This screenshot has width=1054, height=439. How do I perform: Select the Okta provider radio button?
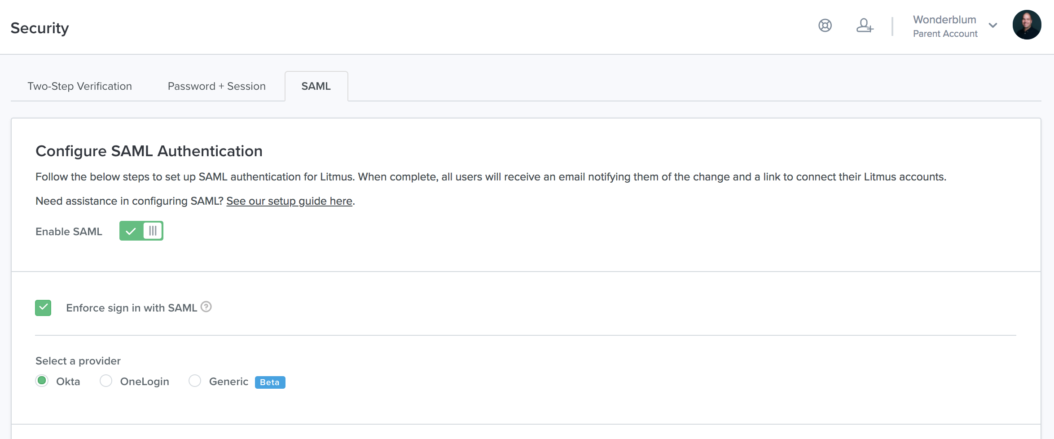pos(42,381)
